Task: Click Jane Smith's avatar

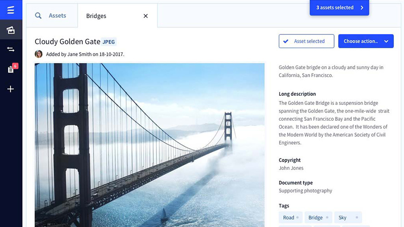Action: coord(39,54)
